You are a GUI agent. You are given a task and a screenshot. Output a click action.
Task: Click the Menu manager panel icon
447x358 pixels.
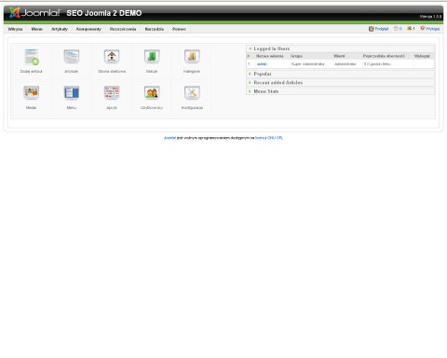[72, 92]
